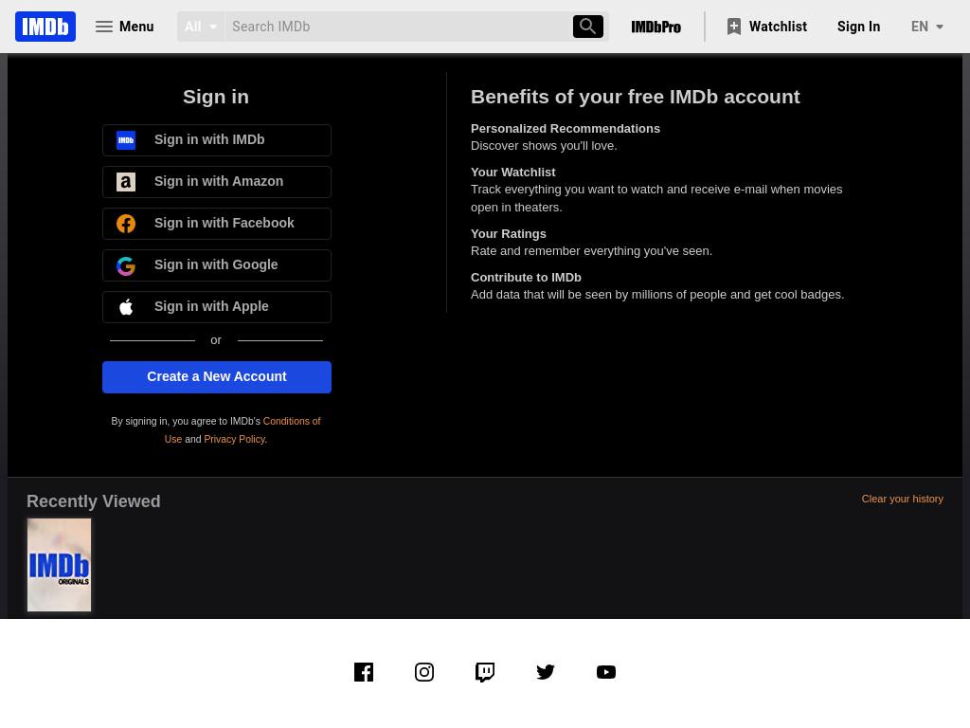970x728 pixels.
Task: Create a New Account
Action: coord(217,377)
